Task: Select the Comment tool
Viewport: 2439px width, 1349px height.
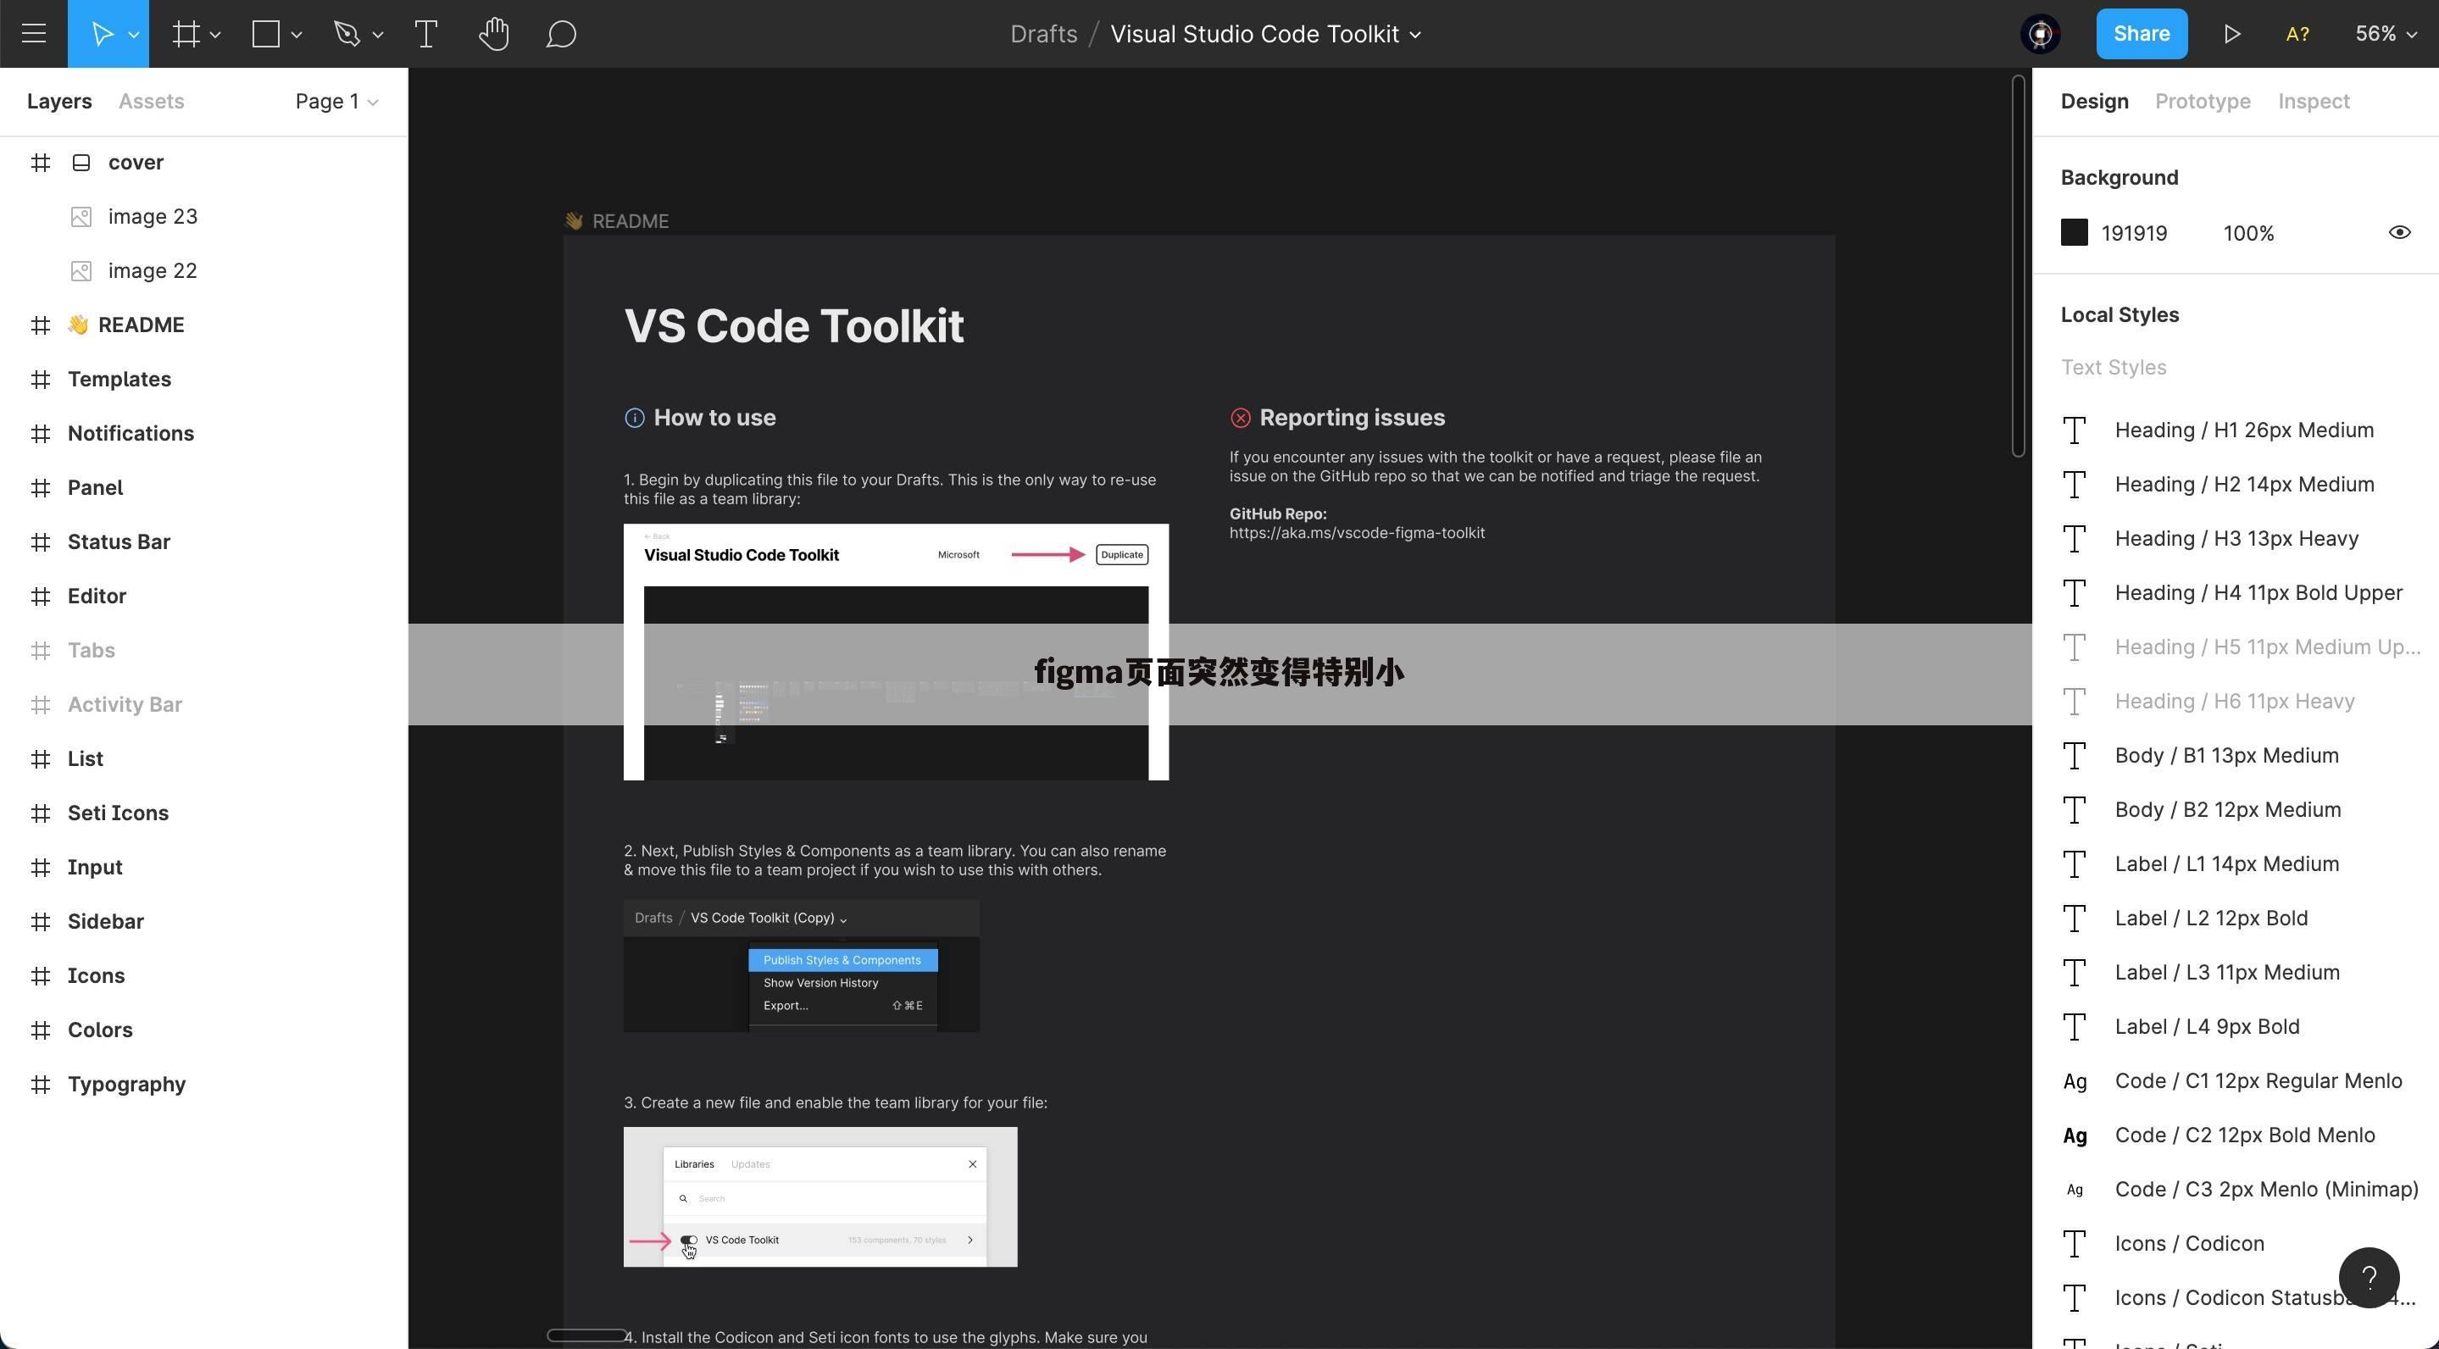Action: tap(560, 34)
